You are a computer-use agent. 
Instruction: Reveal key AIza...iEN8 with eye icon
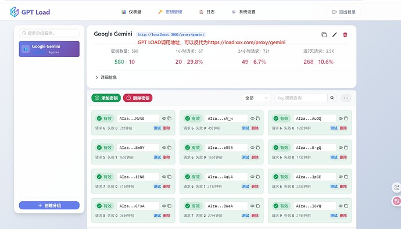tap(164, 177)
